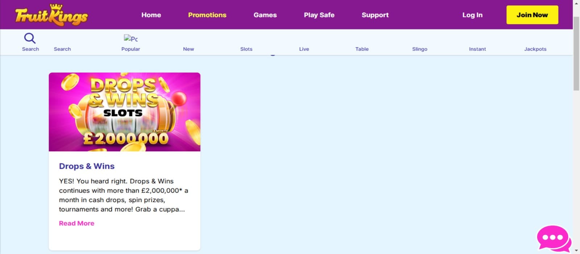Click the magnifying glass search icon

point(30,38)
